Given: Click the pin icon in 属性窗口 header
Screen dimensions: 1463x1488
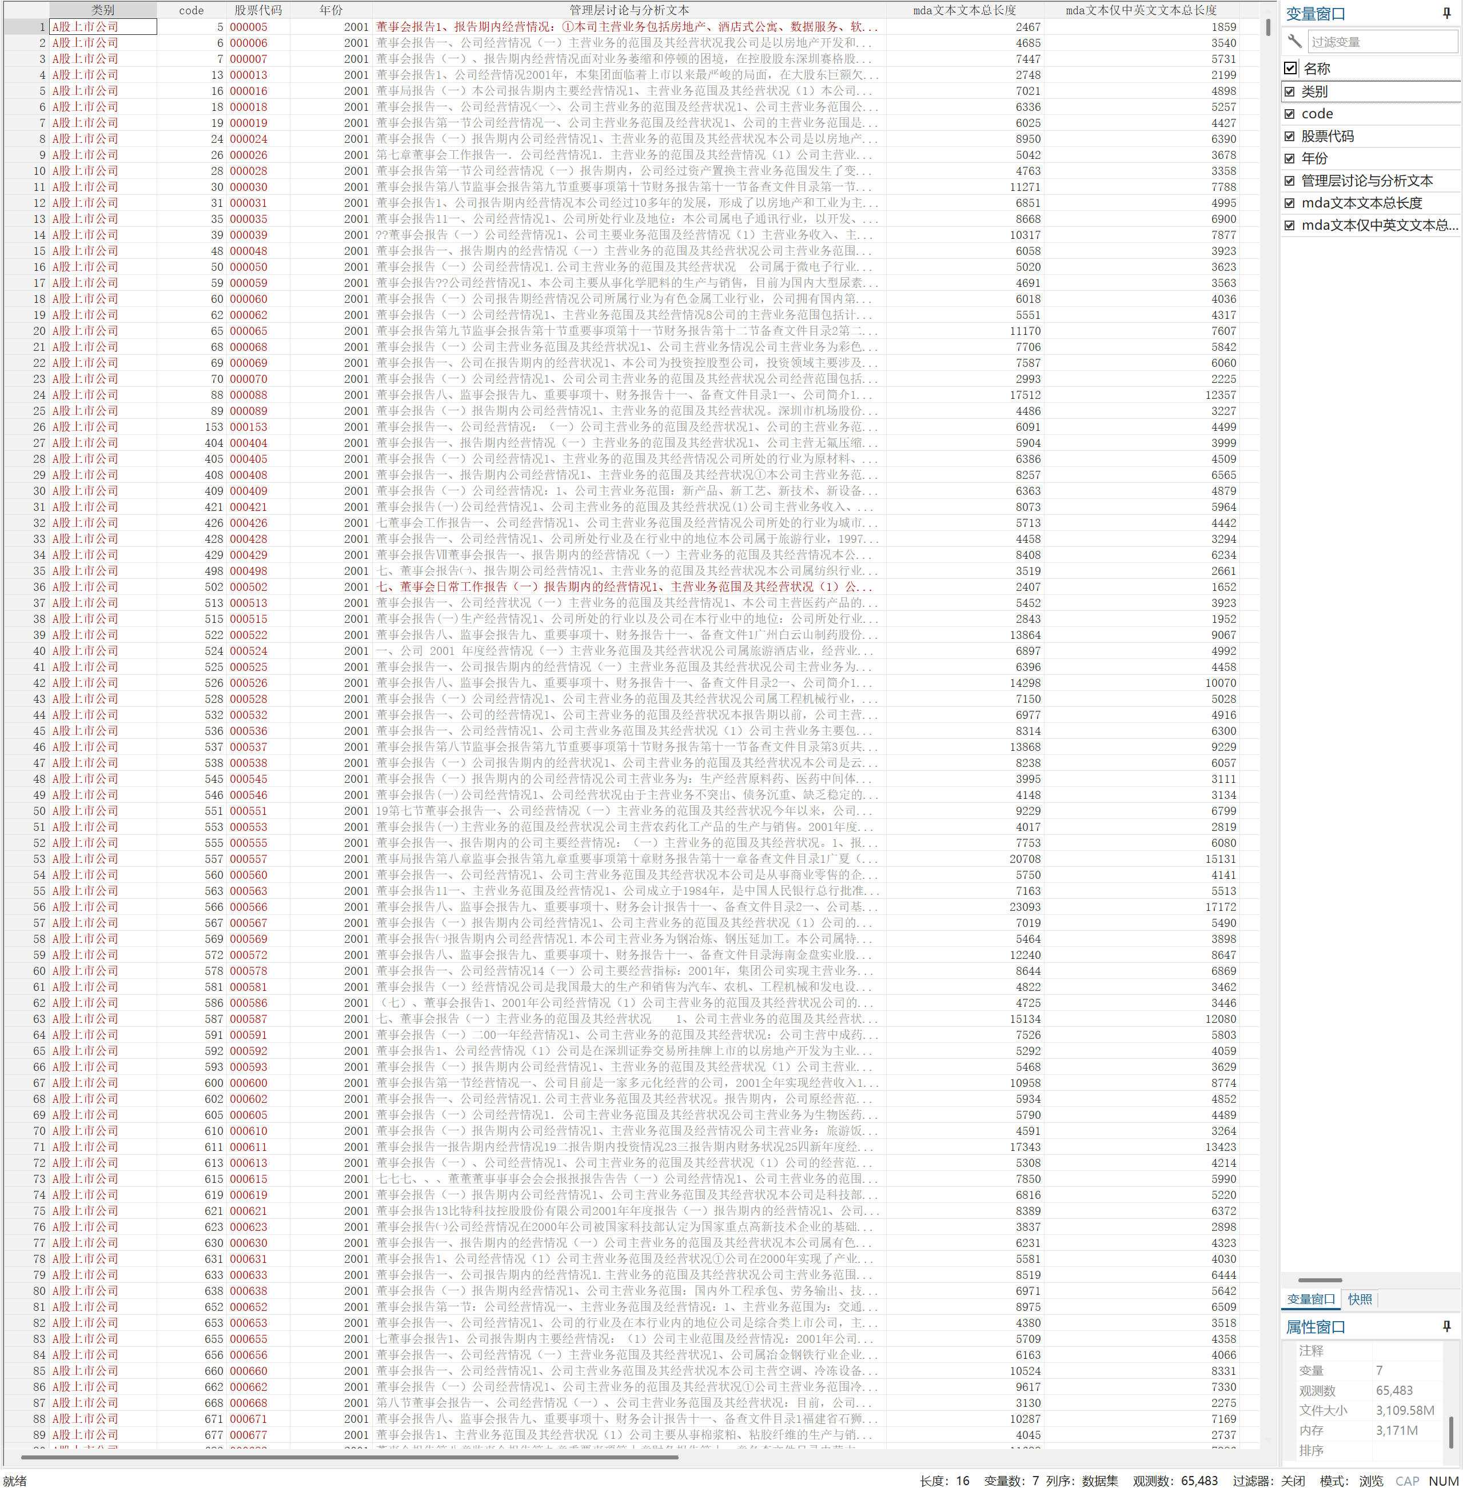Looking at the screenshot, I should [1447, 1326].
